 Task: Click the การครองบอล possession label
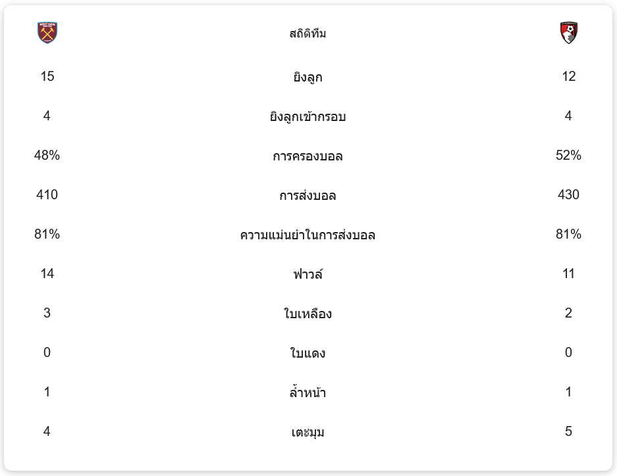click(308, 156)
